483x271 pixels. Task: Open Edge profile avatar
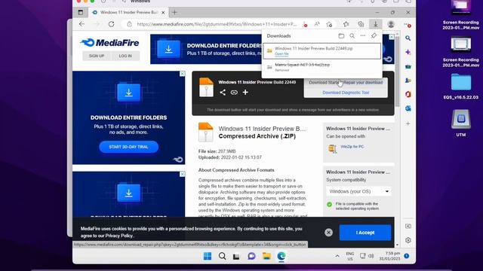pyautogui.click(x=391, y=24)
